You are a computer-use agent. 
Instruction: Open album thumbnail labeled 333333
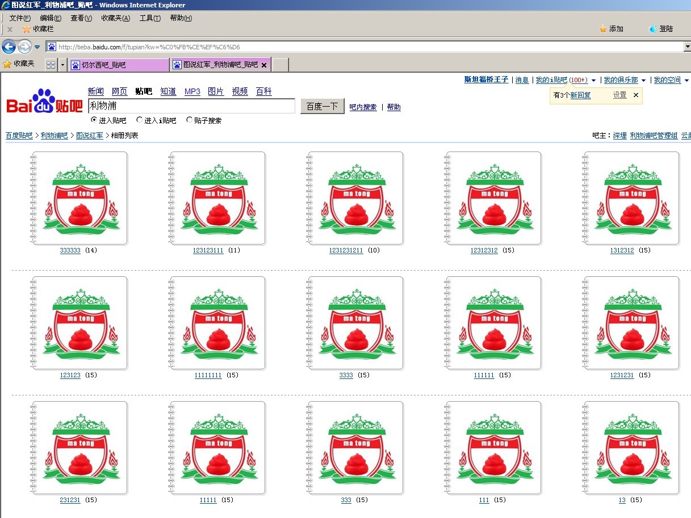click(79, 198)
